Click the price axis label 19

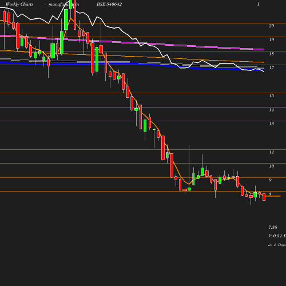click(x=272, y=39)
